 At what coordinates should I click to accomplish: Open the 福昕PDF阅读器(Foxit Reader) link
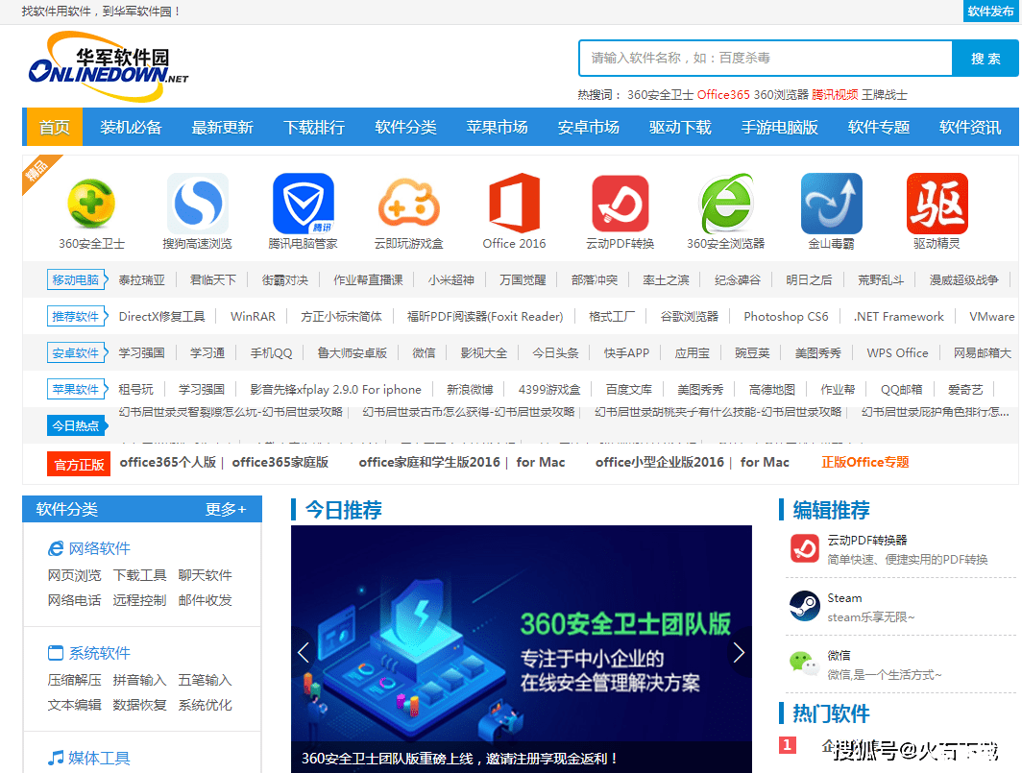click(x=485, y=316)
